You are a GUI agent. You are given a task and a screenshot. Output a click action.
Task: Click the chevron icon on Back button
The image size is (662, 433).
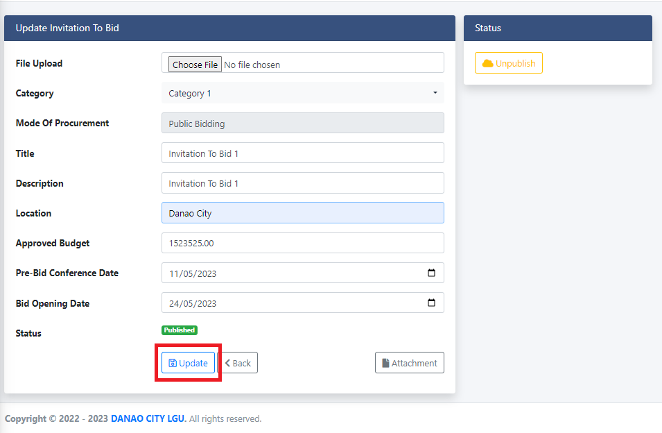tap(227, 364)
